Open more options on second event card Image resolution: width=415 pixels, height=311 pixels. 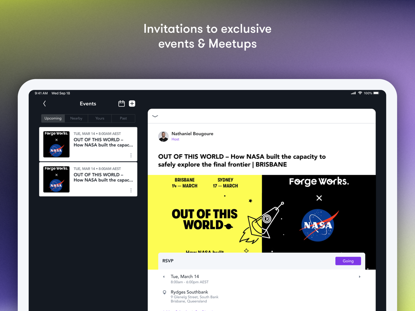tap(131, 190)
